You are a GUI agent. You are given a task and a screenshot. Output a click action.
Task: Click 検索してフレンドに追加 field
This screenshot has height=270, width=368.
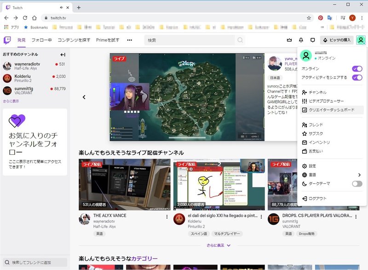point(35,263)
